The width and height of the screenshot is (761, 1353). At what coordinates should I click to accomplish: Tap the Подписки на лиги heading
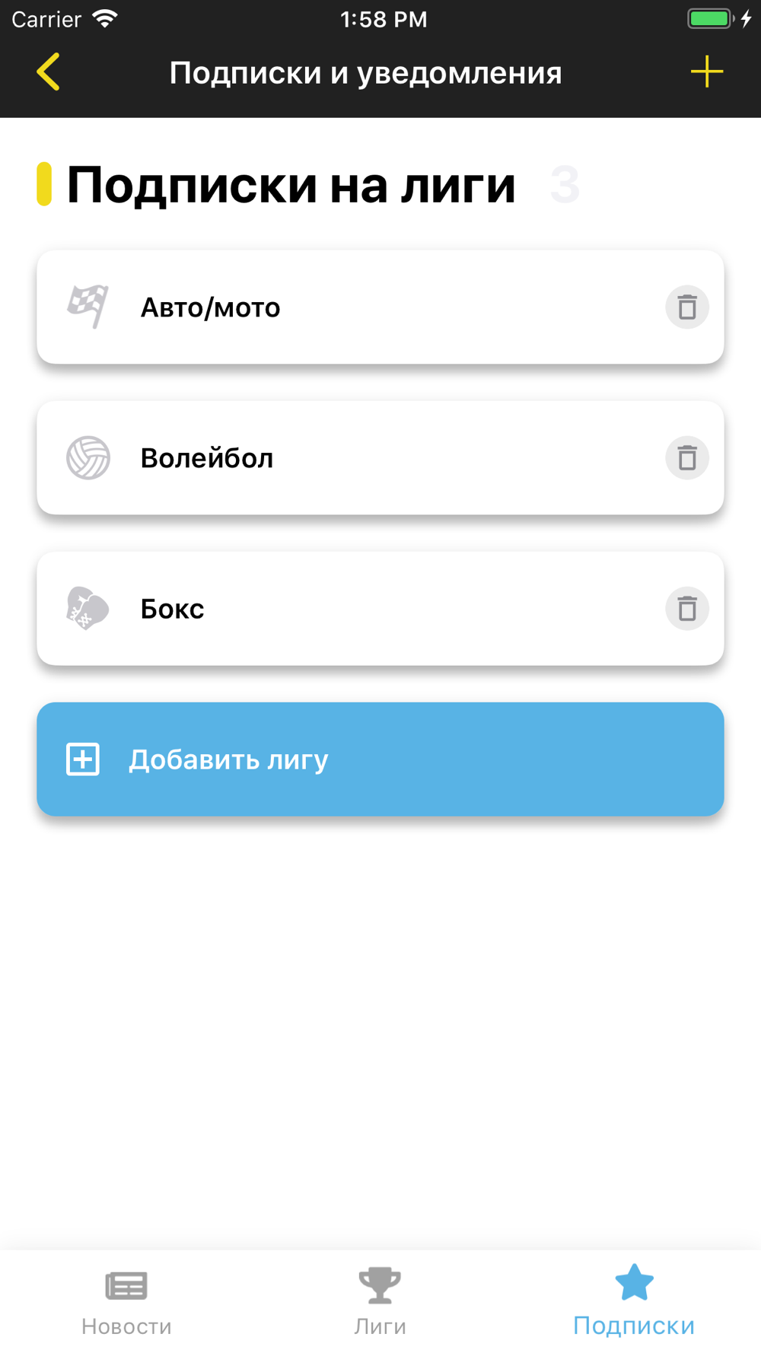[x=291, y=185]
